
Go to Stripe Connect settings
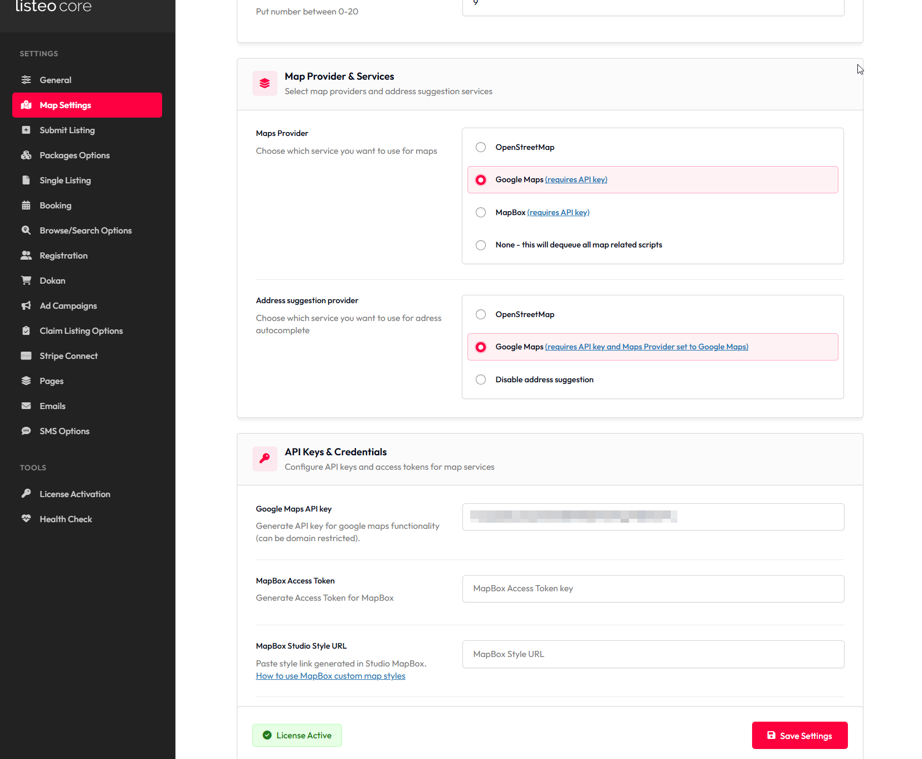click(x=69, y=356)
